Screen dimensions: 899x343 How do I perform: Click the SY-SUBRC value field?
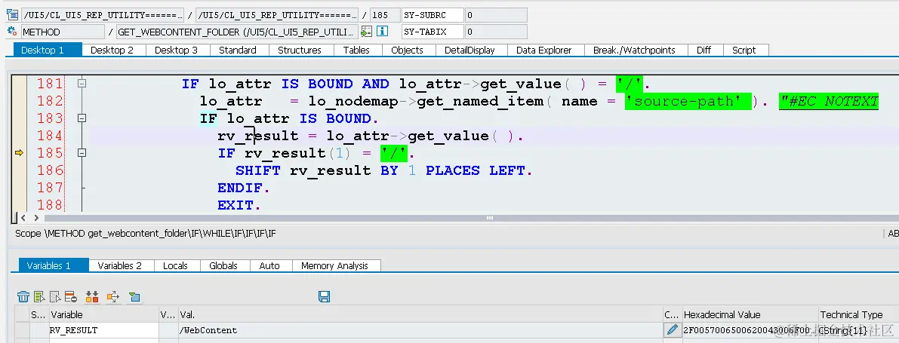[x=496, y=16]
